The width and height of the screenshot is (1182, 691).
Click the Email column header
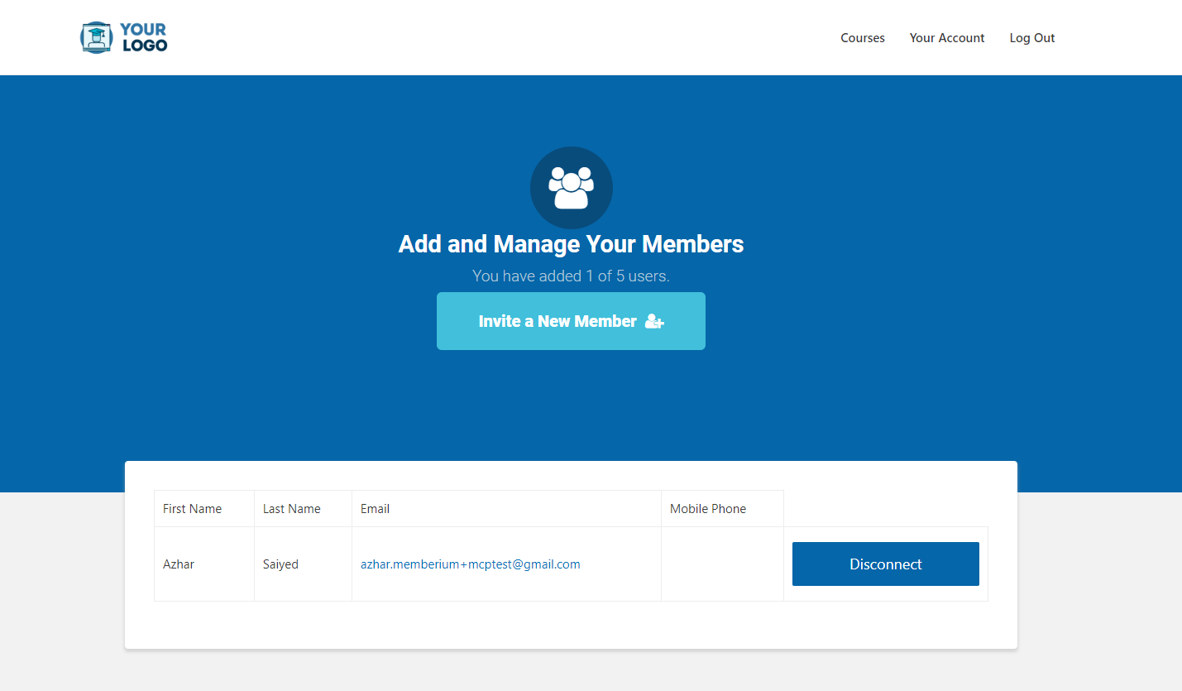(507, 509)
